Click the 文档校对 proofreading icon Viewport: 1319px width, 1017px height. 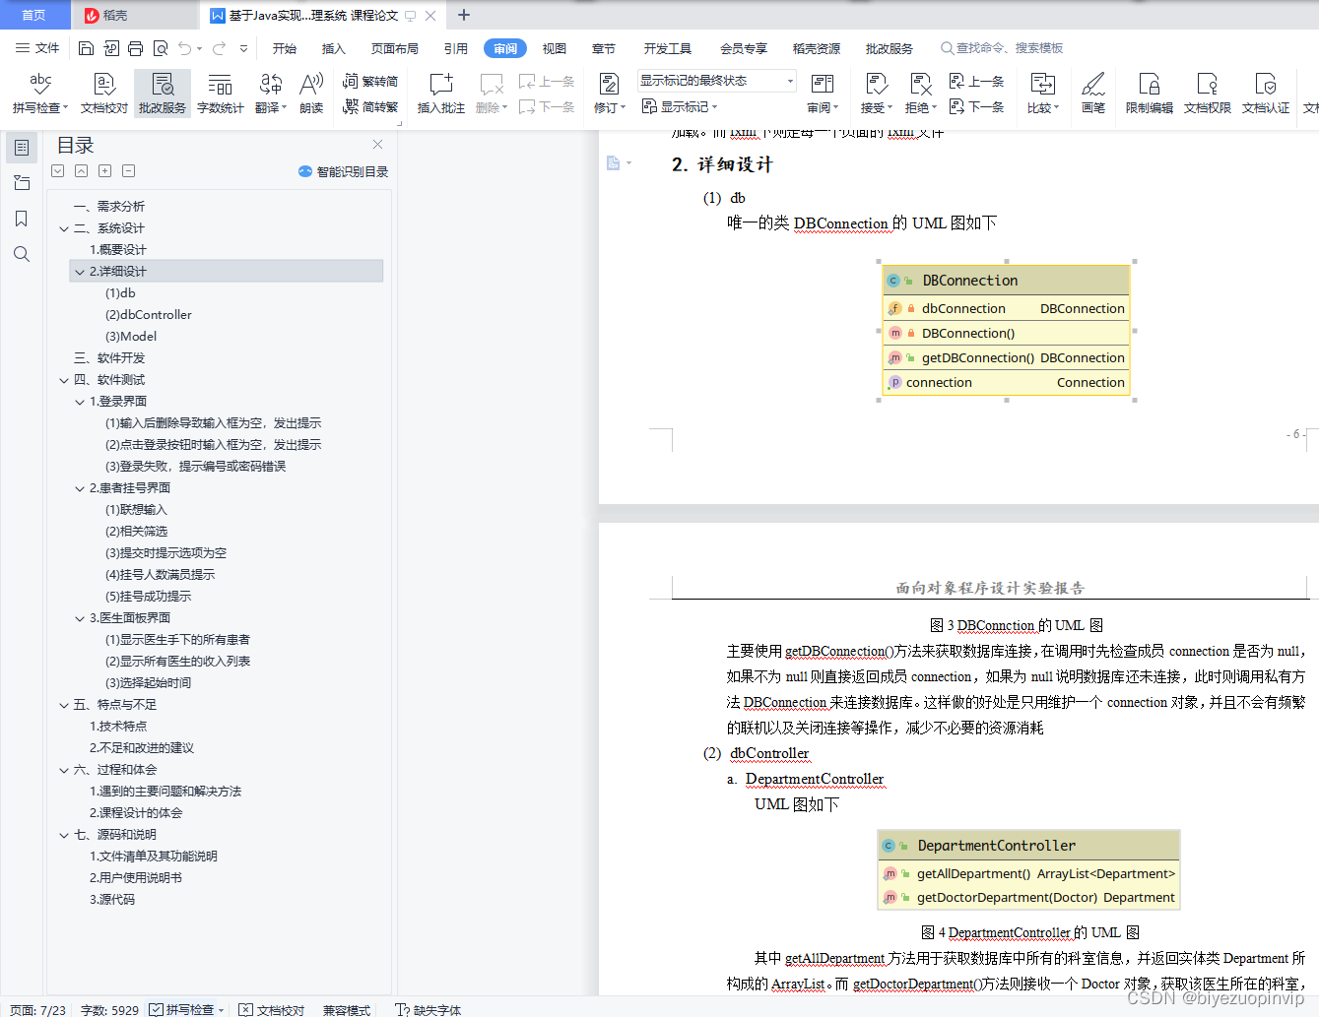tap(104, 94)
